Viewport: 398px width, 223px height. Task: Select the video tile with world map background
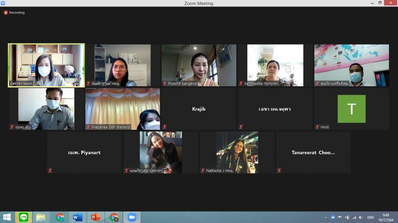(352, 65)
